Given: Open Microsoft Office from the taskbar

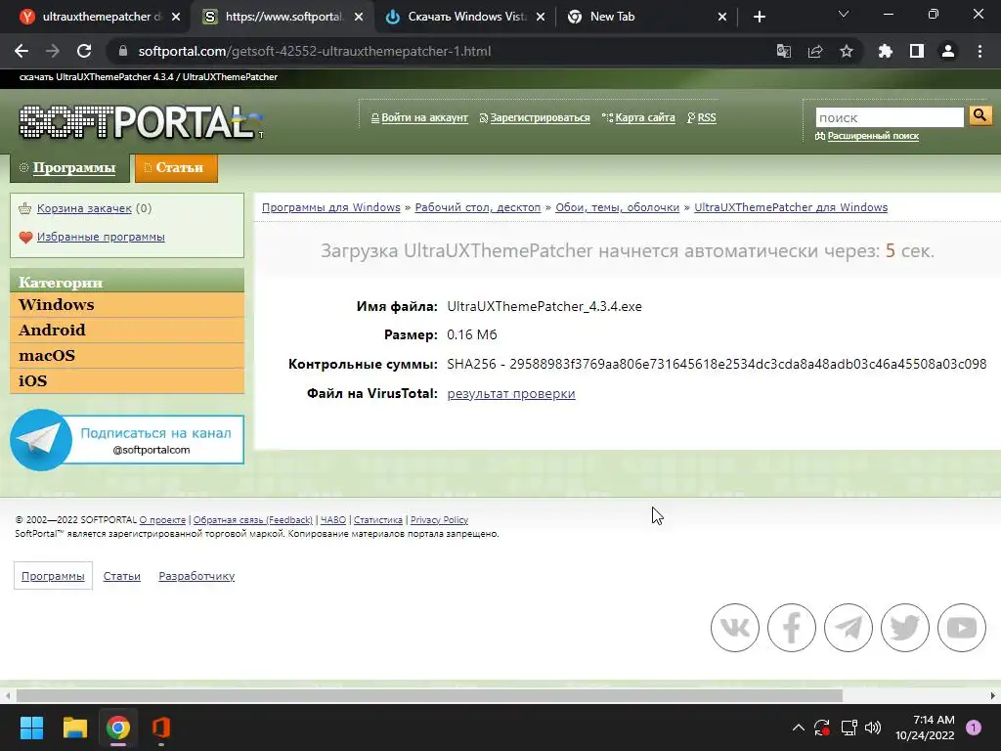Looking at the screenshot, I should [161, 728].
